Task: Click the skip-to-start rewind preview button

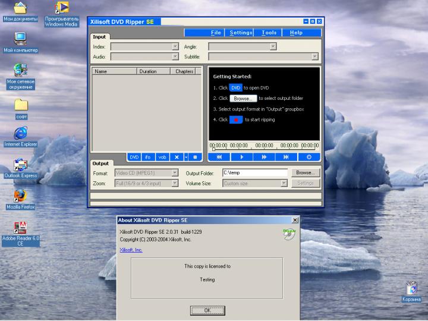Action: (x=219, y=157)
